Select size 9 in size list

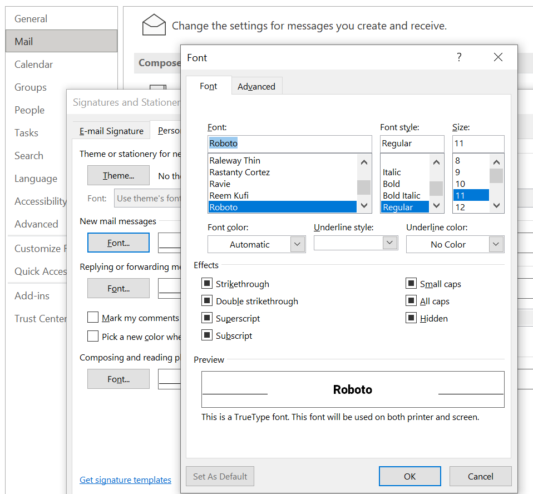click(x=471, y=172)
